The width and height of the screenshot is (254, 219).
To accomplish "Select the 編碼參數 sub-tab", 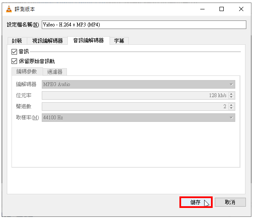I will 27,72.
